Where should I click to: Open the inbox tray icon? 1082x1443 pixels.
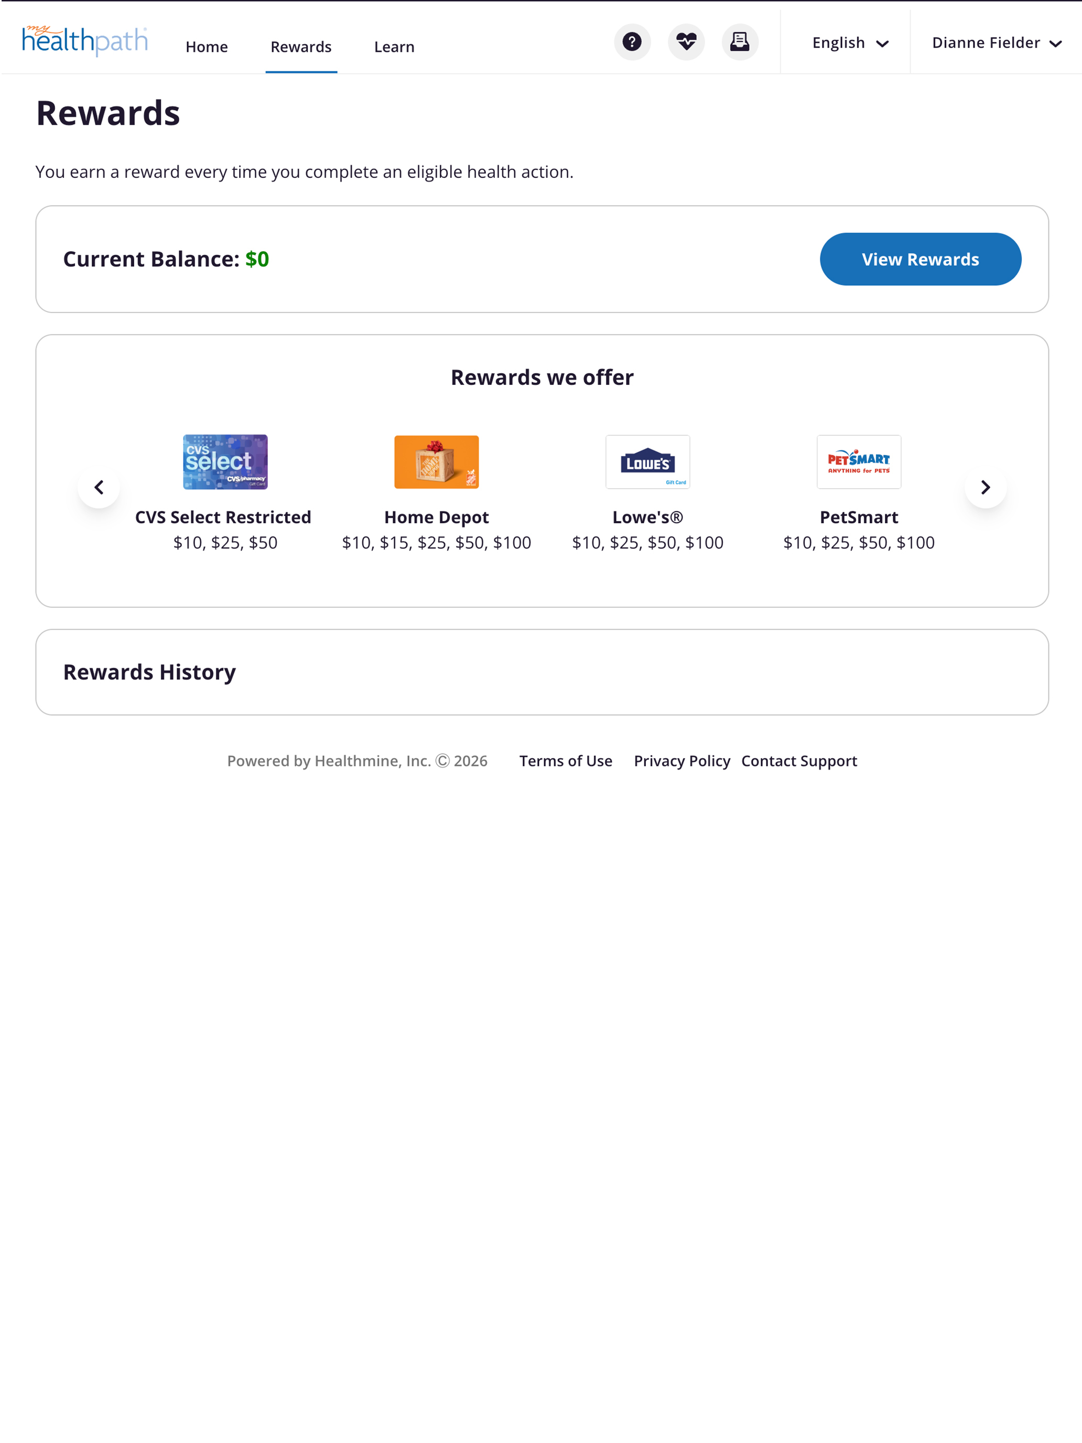pyautogui.click(x=740, y=42)
